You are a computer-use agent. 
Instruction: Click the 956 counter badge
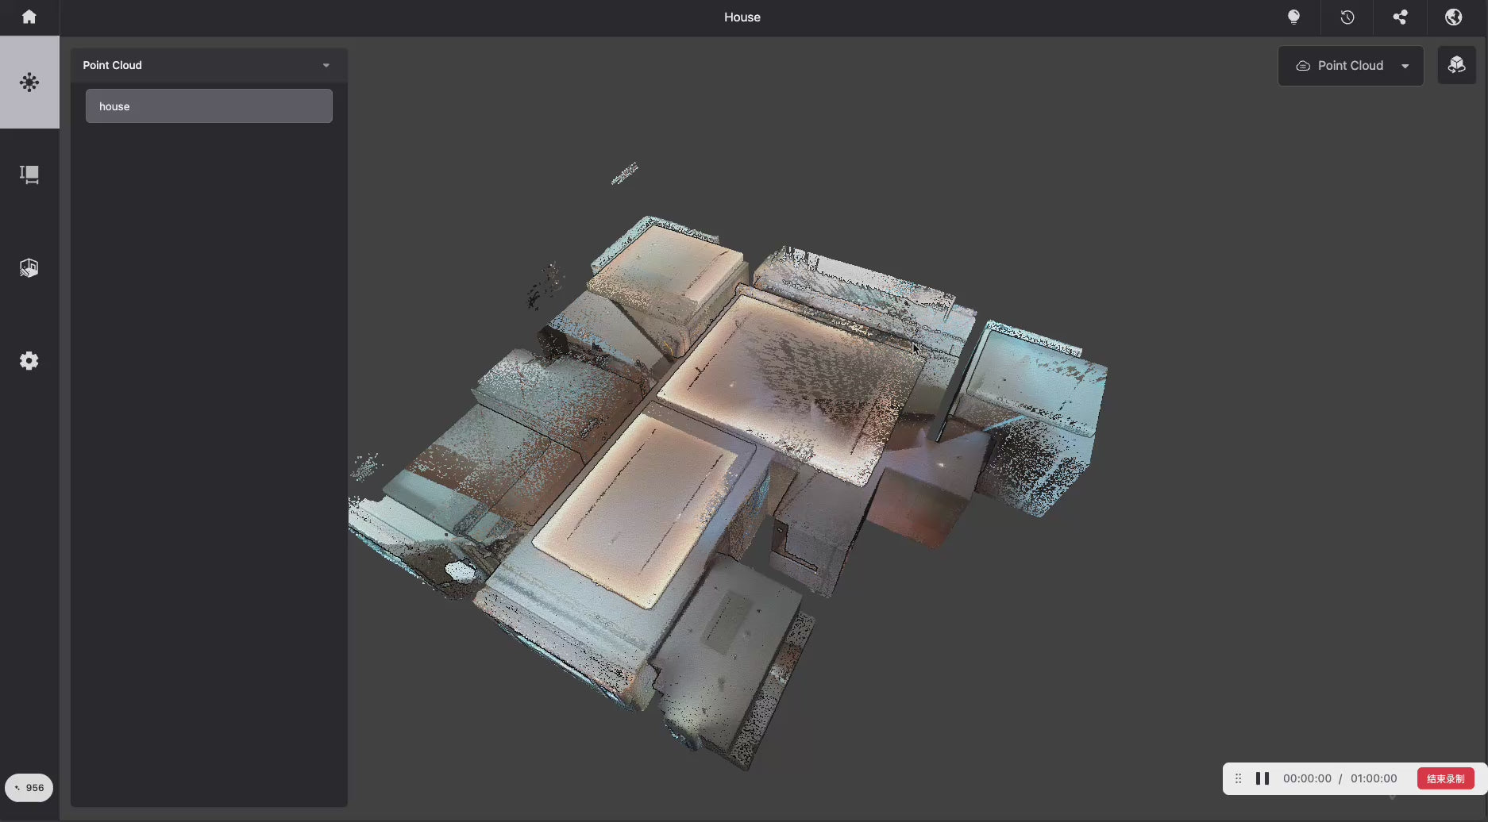pyautogui.click(x=29, y=788)
